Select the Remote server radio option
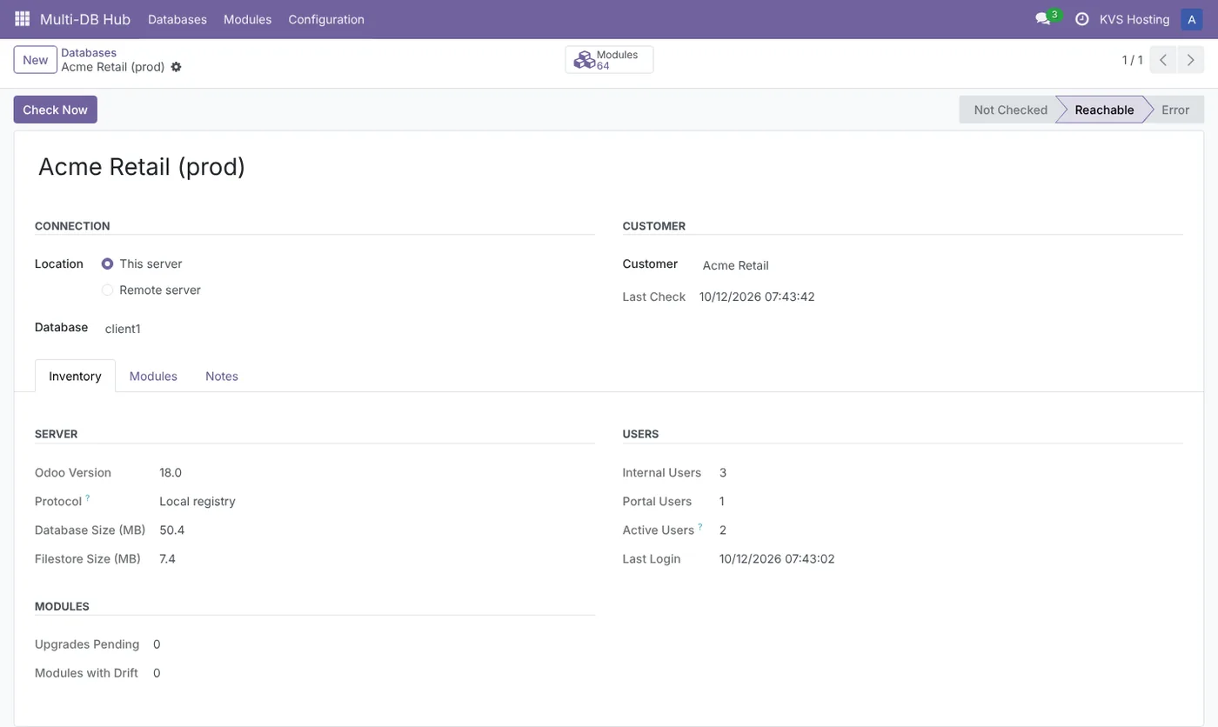Screen dimensions: 1218x727 point(108,290)
